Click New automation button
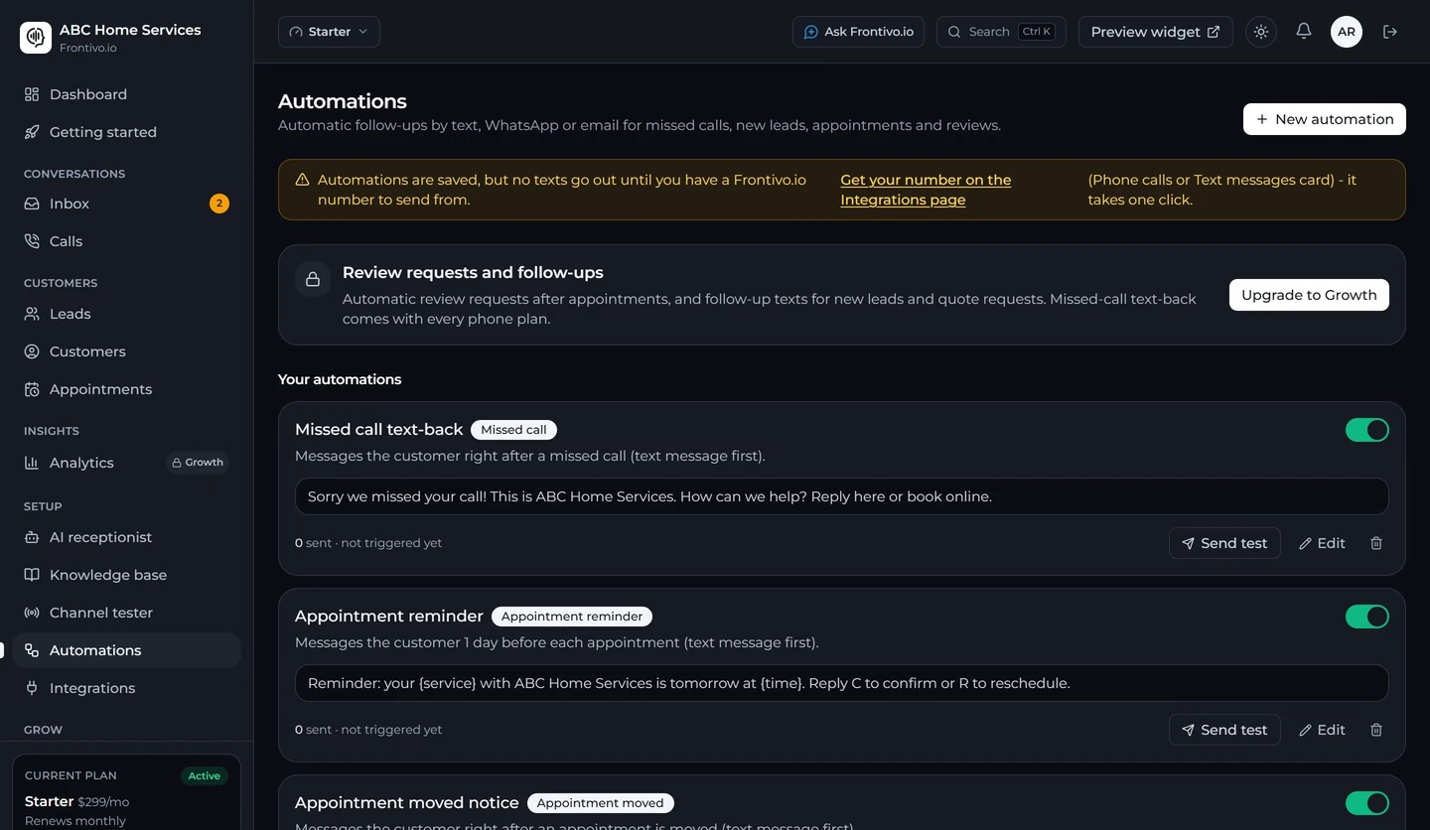The image size is (1430, 830). (1325, 119)
